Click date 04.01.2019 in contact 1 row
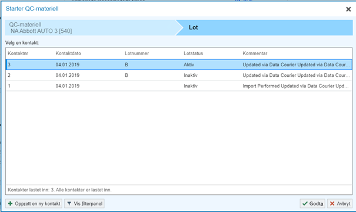This screenshot has height=212, width=356. click(68, 86)
